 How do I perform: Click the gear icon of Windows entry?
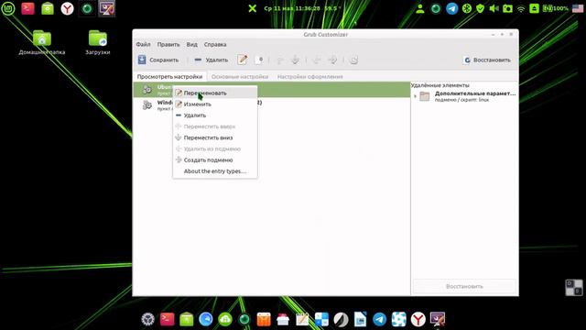point(147,105)
